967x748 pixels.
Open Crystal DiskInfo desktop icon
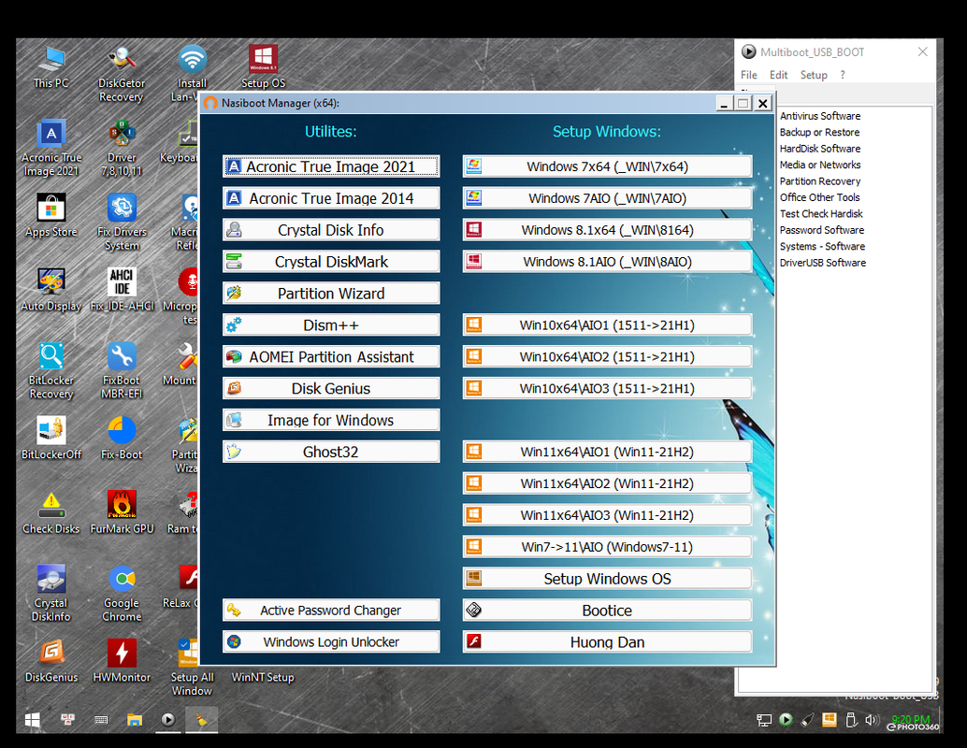tap(51, 593)
